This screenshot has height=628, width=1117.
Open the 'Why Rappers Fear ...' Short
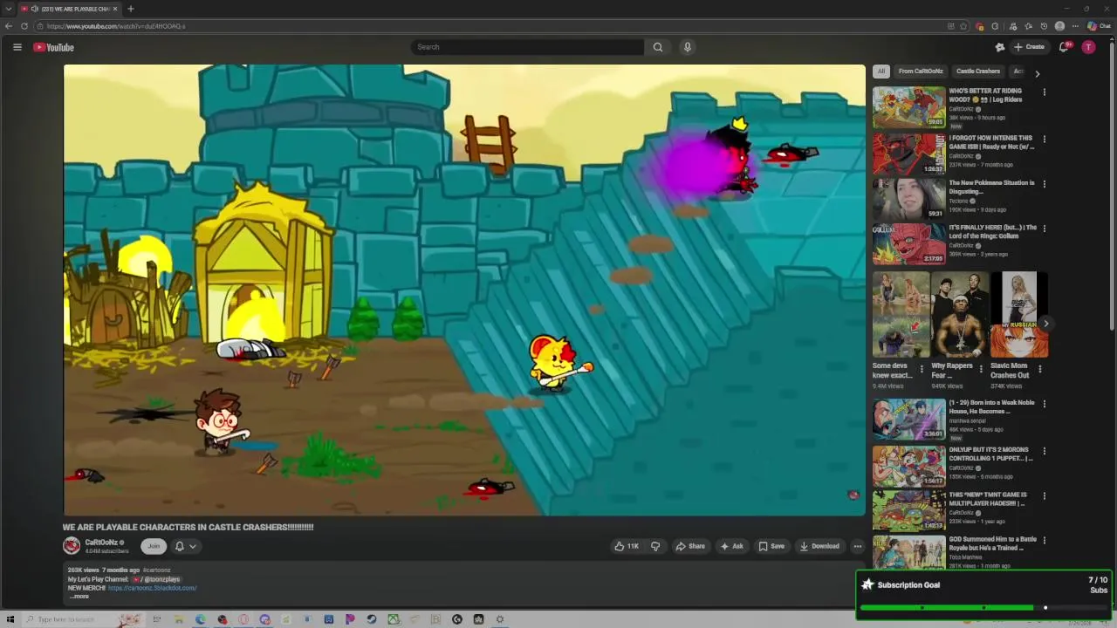(x=959, y=315)
